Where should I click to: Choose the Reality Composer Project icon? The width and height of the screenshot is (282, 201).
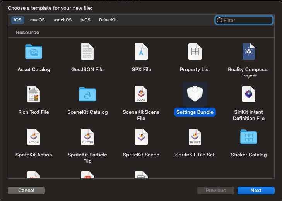pos(249,52)
